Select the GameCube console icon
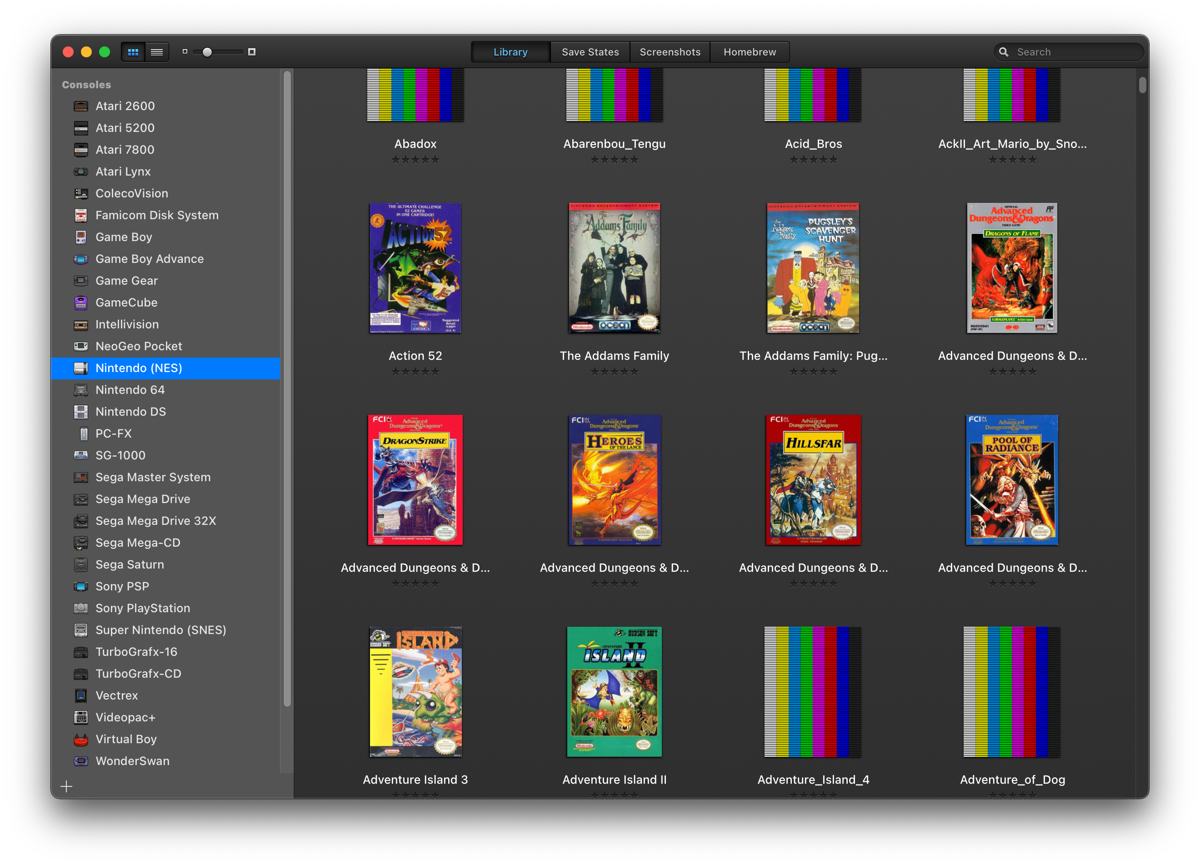The width and height of the screenshot is (1200, 866). 81,302
